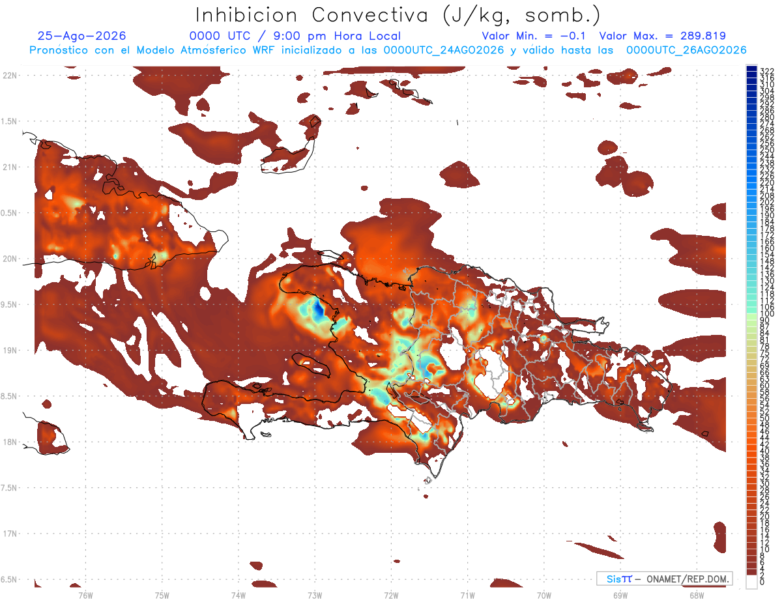This screenshot has height=604, width=782.
Task: Click the '8.5N' latitude label
Action: (x=9, y=396)
